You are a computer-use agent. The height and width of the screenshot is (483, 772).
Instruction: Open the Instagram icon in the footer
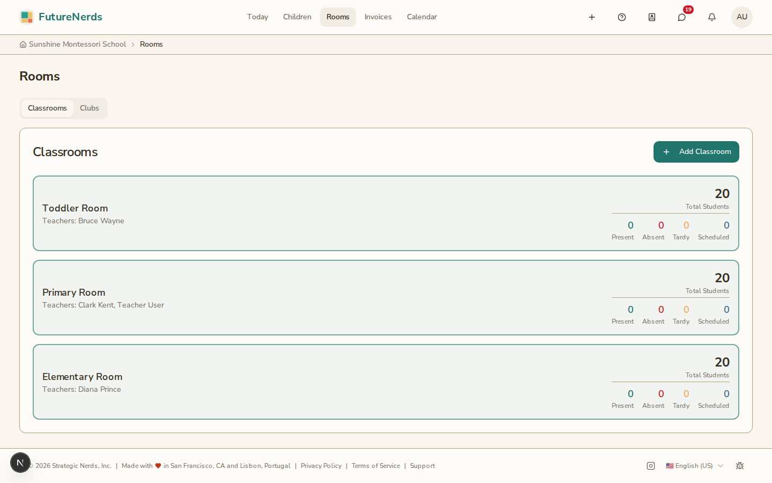coord(651,466)
